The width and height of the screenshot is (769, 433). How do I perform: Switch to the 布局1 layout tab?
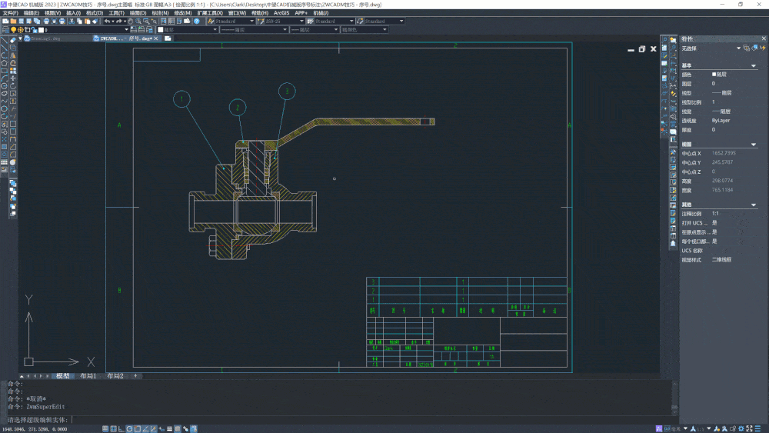[88, 376]
